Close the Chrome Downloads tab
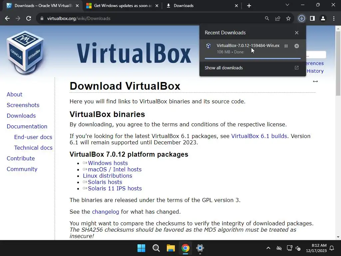Image resolution: width=341 pixels, height=256 pixels. [236, 6]
